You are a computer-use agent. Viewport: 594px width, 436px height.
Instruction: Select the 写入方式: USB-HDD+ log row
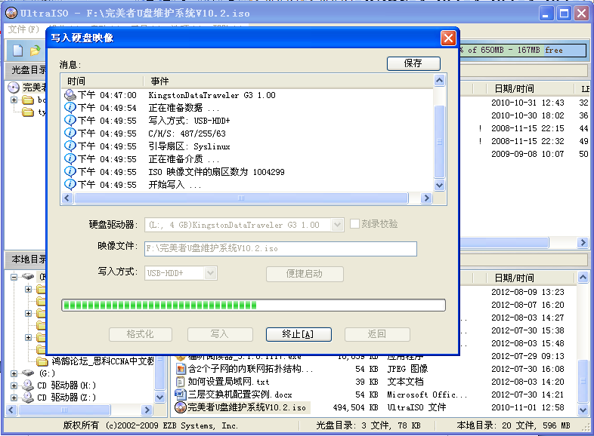pos(248,121)
